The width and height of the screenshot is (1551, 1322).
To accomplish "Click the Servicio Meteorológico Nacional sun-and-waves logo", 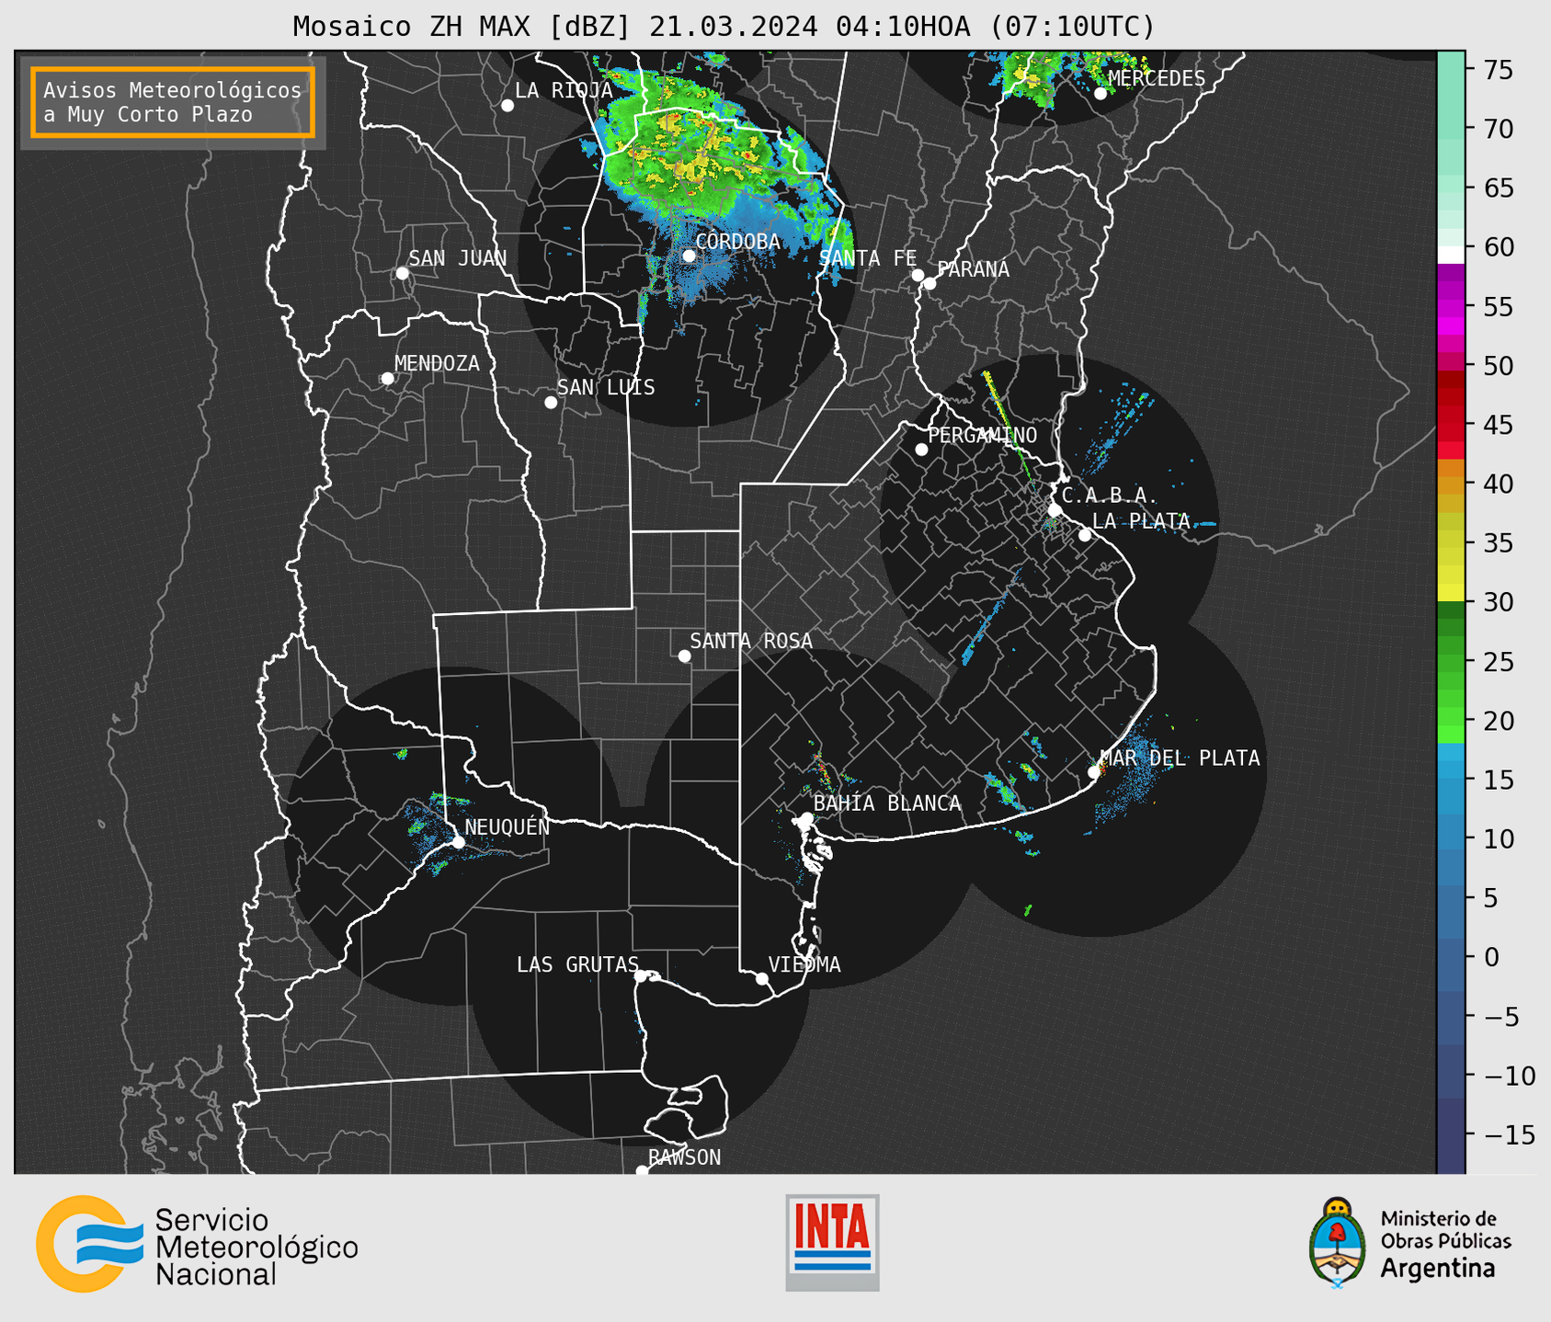I will (90, 1244).
